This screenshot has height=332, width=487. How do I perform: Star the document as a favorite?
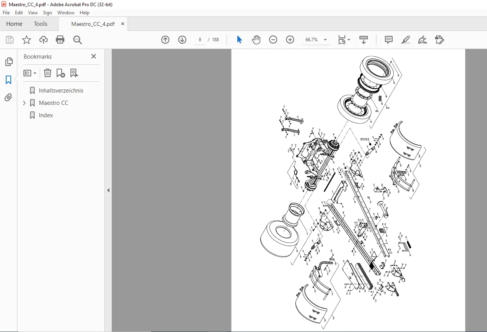[x=27, y=40]
